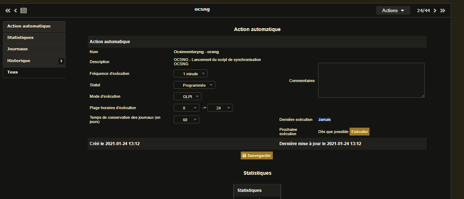Click the Exécuter button

[x=360, y=132]
